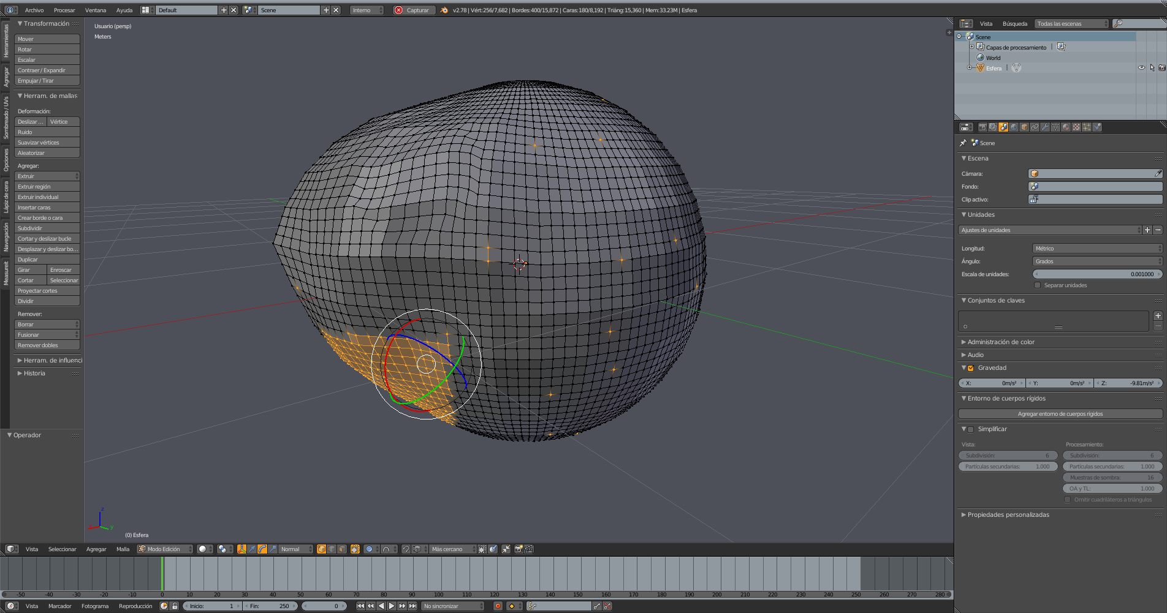Enable the Separar unidades checkbox

click(1037, 285)
